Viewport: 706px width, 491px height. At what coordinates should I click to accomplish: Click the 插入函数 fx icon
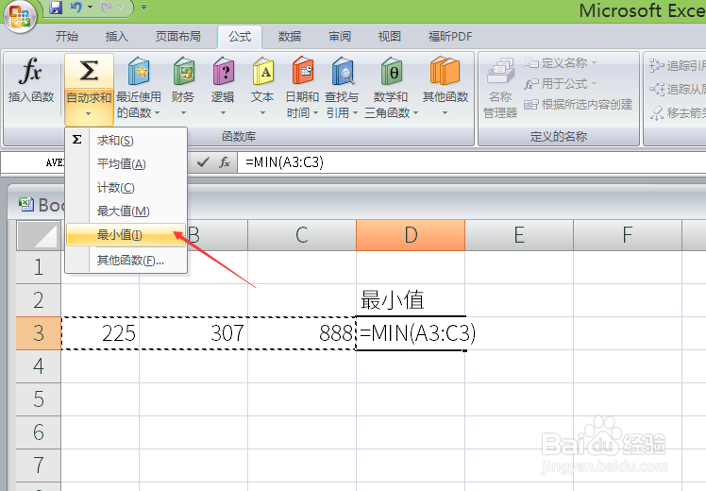[x=30, y=71]
